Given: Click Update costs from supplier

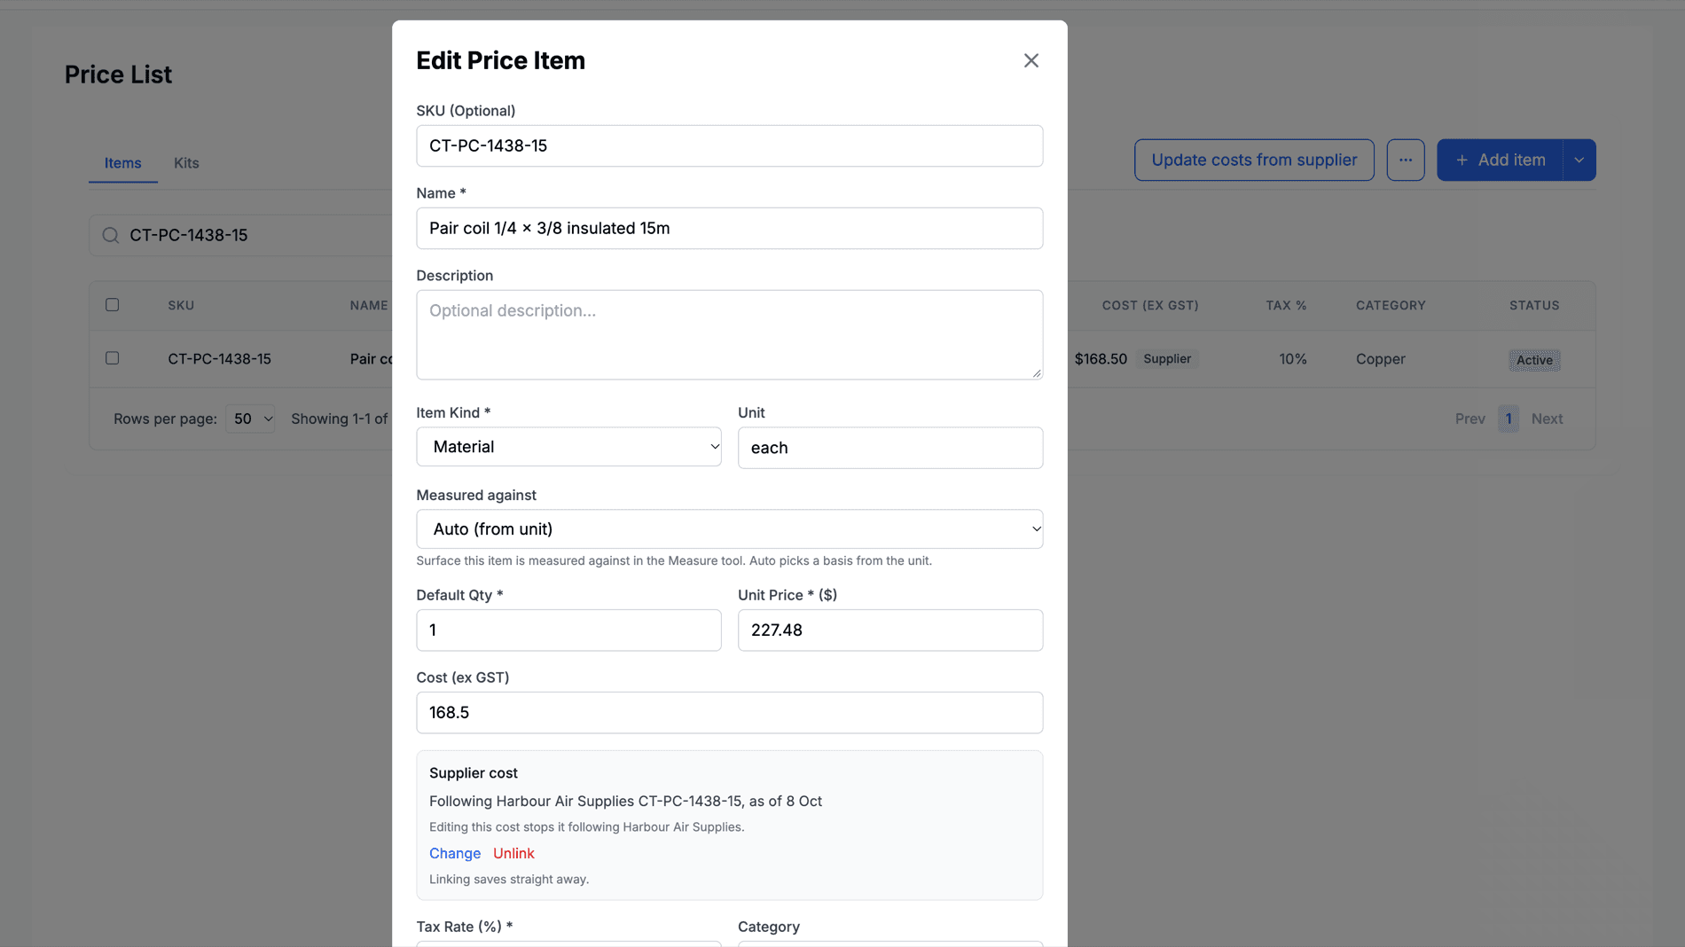Looking at the screenshot, I should click(x=1254, y=160).
